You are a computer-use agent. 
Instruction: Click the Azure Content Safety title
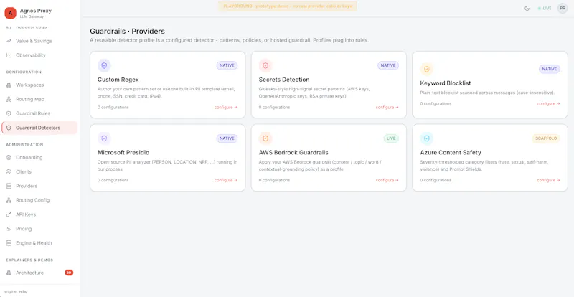click(x=451, y=152)
